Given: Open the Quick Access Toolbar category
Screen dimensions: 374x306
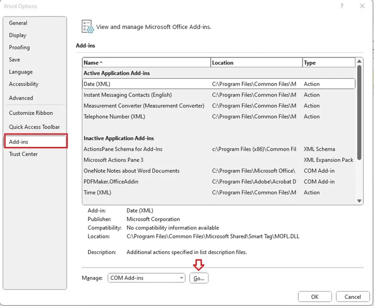Looking at the screenshot, I should pyautogui.click(x=34, y=127).
